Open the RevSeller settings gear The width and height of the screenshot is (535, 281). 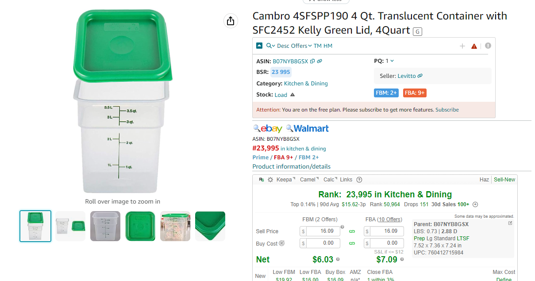tap(270, 180)
